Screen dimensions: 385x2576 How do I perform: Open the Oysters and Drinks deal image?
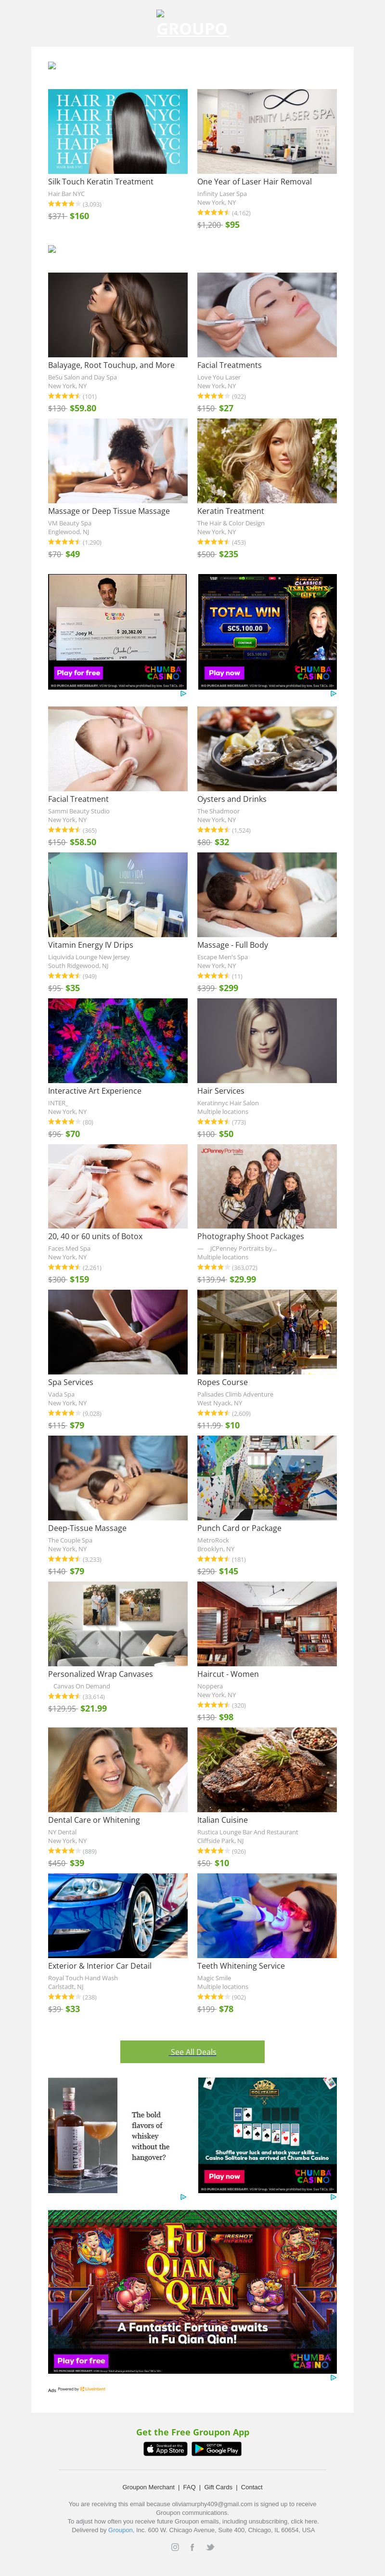coord(267,748)
